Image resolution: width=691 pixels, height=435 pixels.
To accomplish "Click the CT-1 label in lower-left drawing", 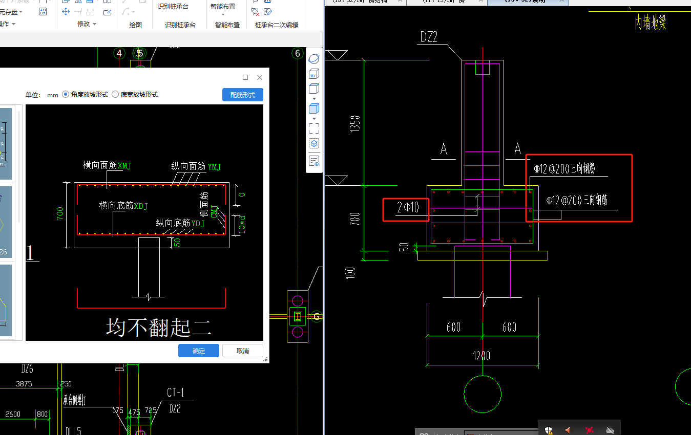I will click(x=175, y=393).
